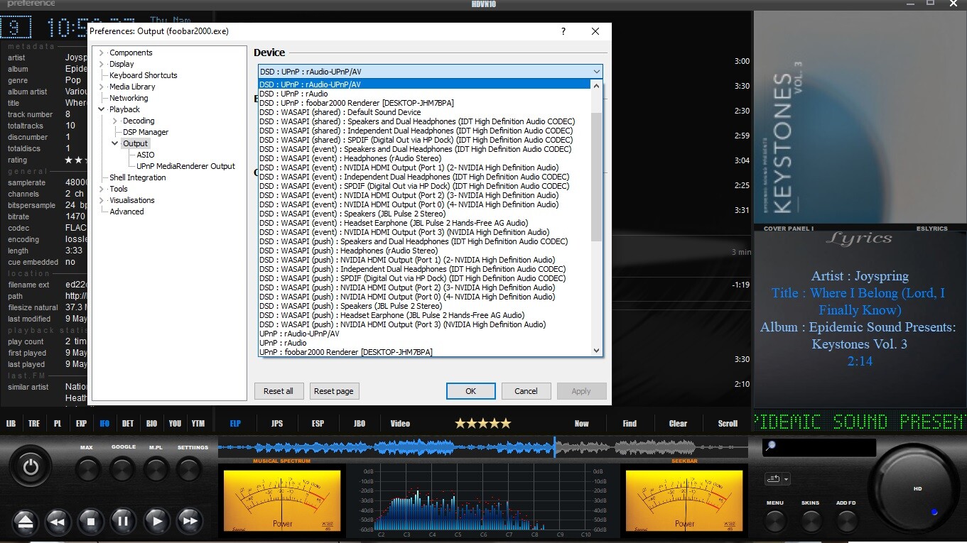Click the knob under M.PL
967x543 pixels.
click(156, 468)
